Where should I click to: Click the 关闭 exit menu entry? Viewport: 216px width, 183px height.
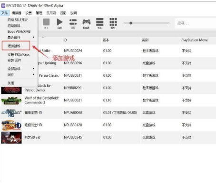11,83
